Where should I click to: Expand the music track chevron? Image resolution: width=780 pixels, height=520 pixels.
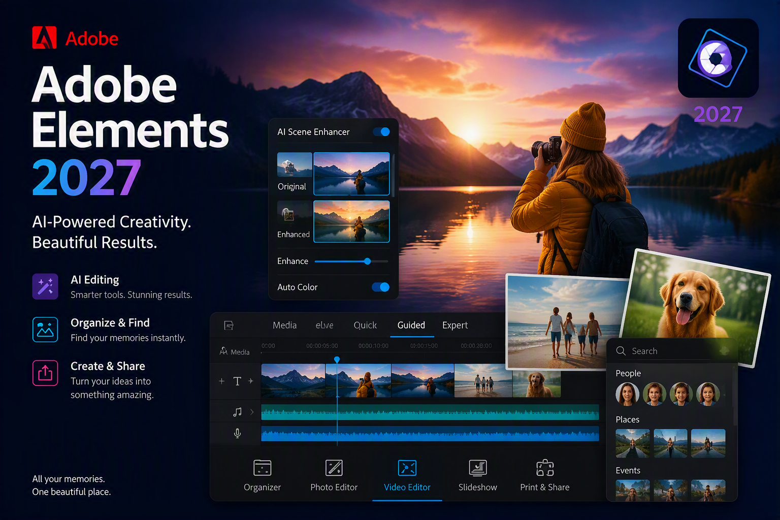[252, 412]
